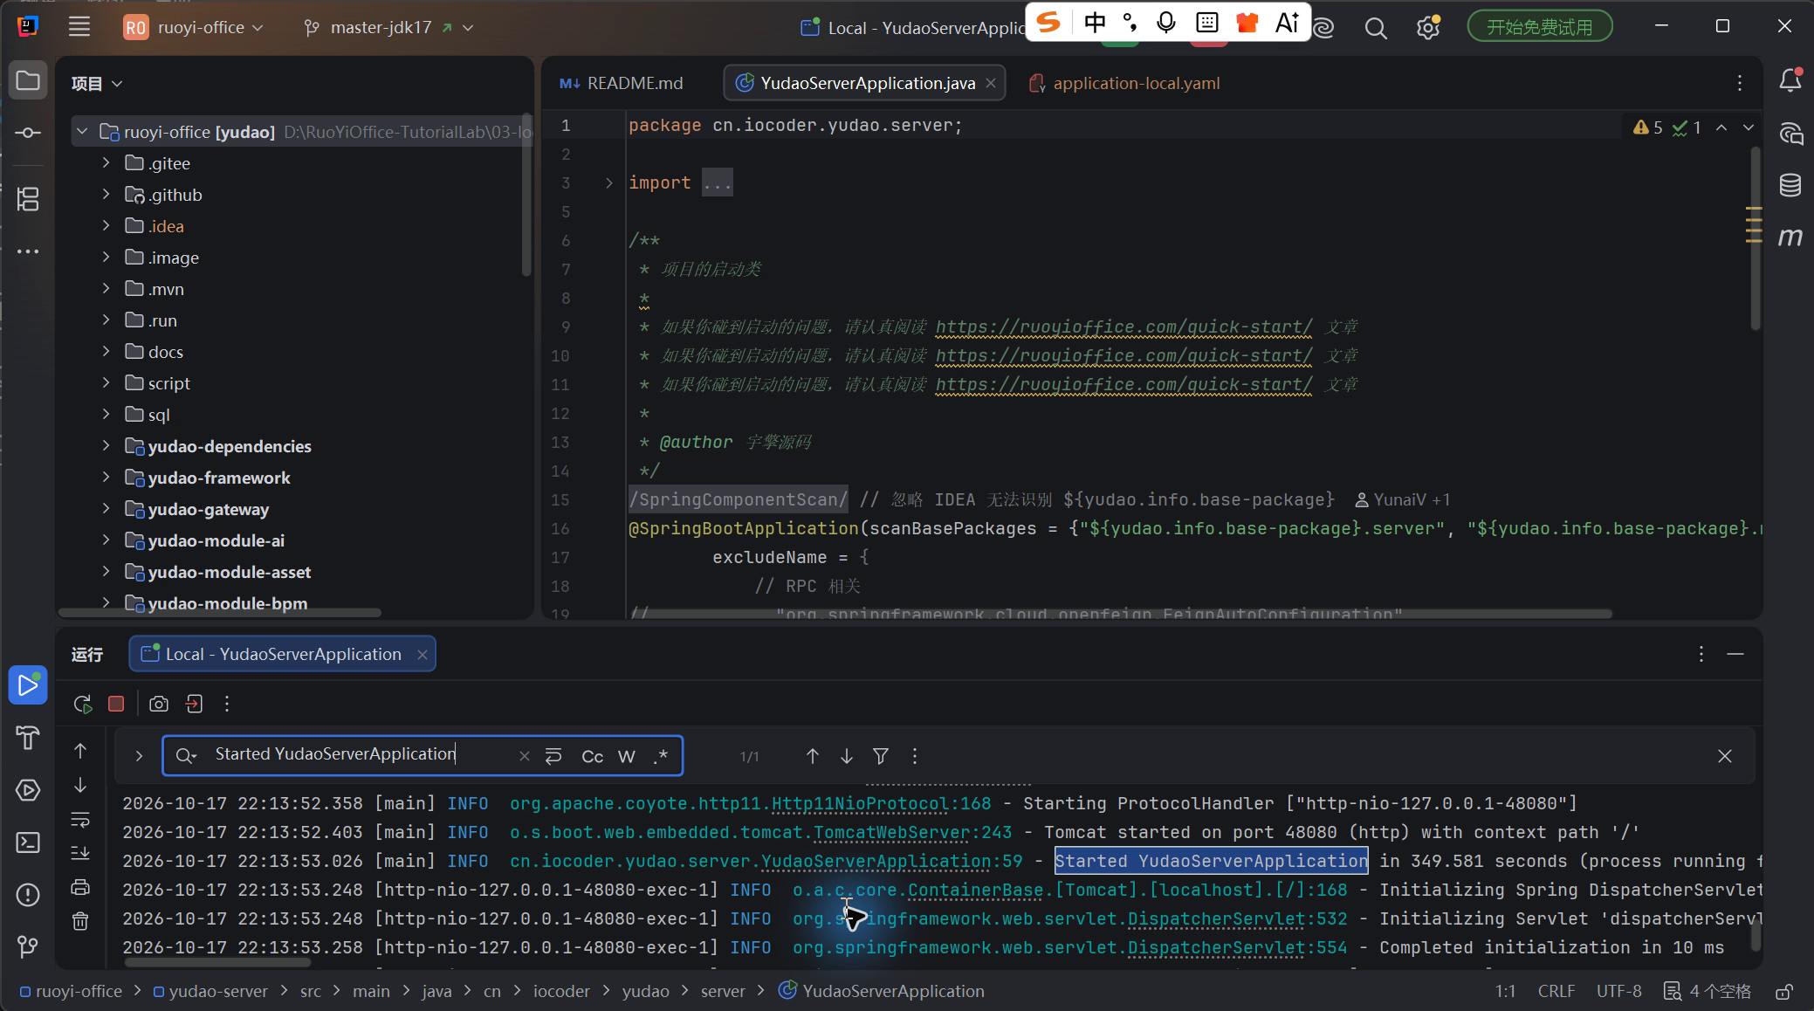This screenshot has width=1814, height=1011.
Task: Toggle soft-wrap in run console
Action: pyautogui.click(x=80, y=820)
